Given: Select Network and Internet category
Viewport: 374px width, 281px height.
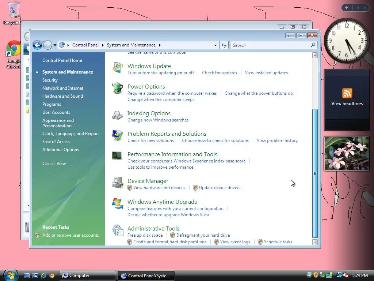Looking at the screenshot, I should [63, 88].
